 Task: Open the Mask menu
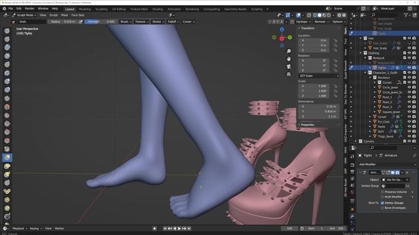pos(64,15)
